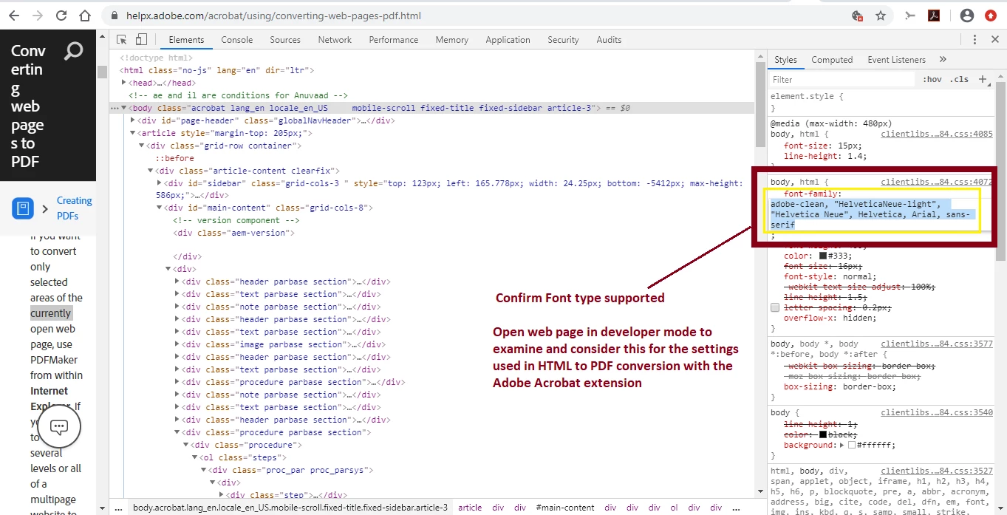Select the ::before pseudo-element row

[x=174, y=158]
